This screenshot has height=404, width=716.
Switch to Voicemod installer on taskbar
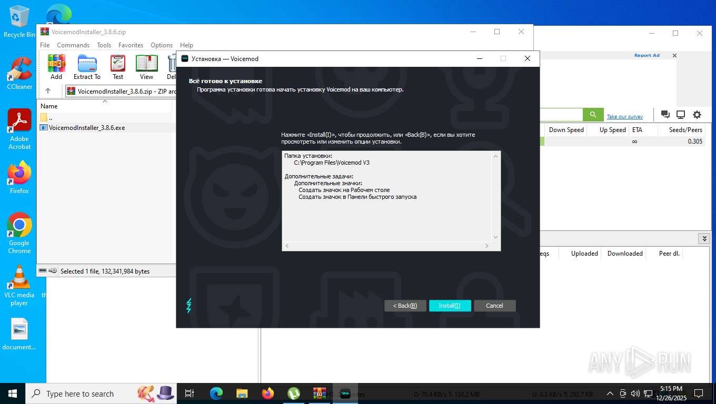345,393
